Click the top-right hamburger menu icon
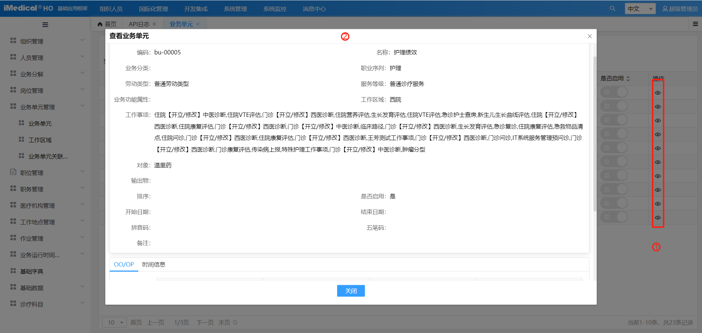The image size is (702, 333). pos(695,23)
